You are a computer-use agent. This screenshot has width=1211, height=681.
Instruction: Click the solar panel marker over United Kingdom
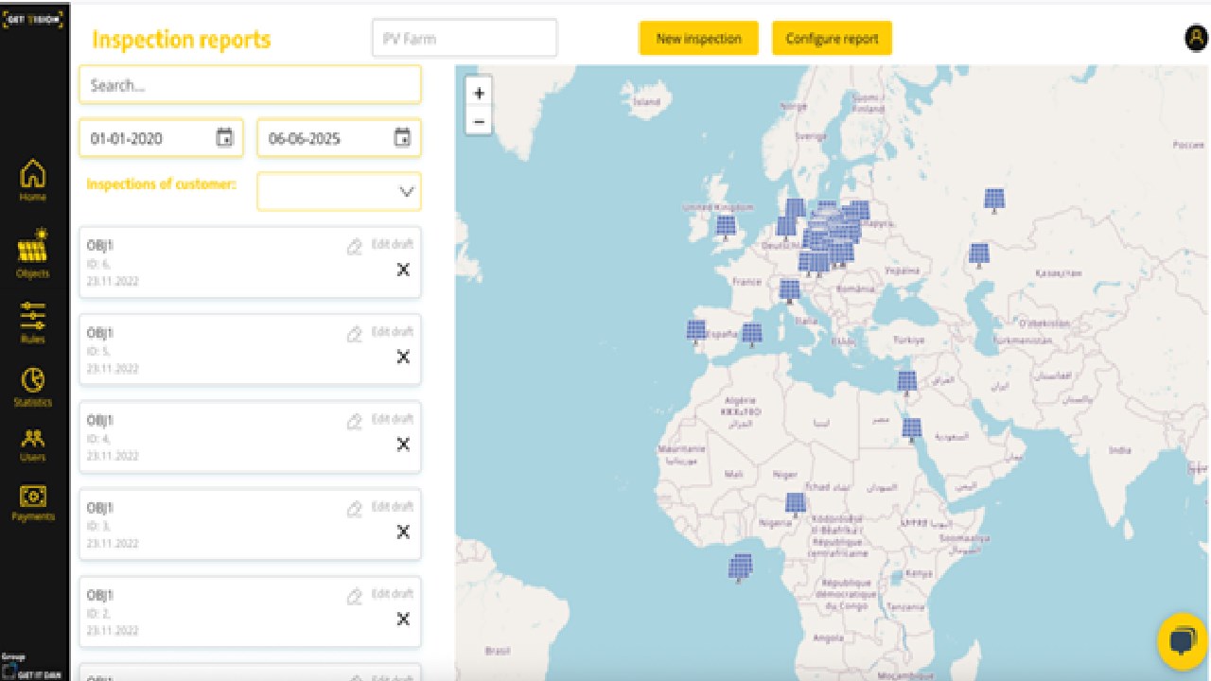point(726,228)
